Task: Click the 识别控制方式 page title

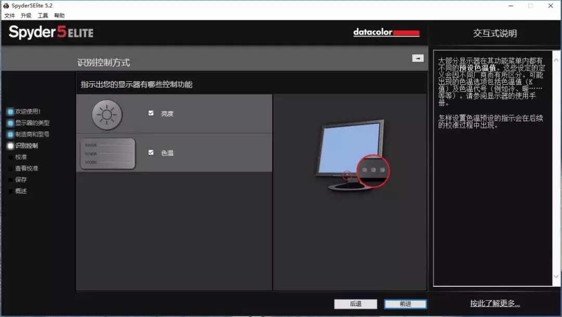Action: point(104,62)
